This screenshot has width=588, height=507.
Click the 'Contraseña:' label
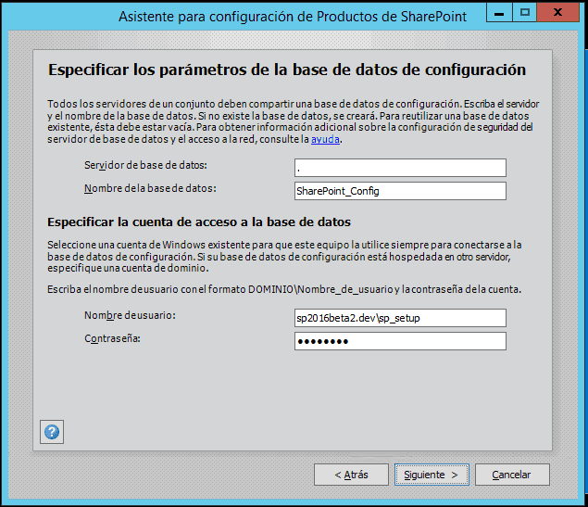[112, 338]
